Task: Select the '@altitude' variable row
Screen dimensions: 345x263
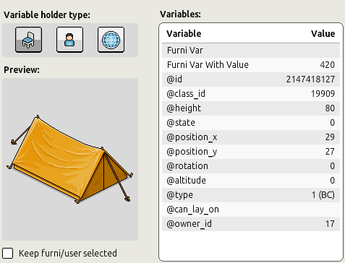Action: pyautogui.click(x=251, y=181)
